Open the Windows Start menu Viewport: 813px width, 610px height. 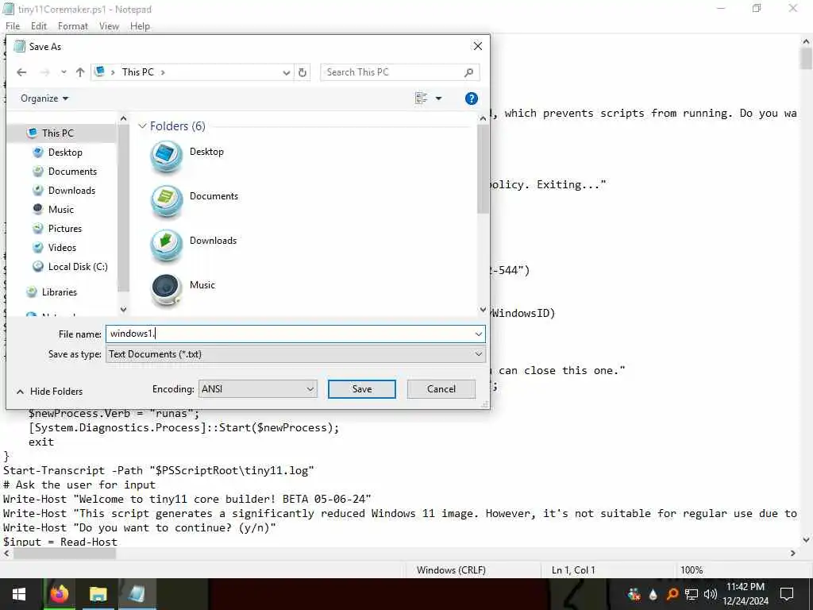point(19,594)
